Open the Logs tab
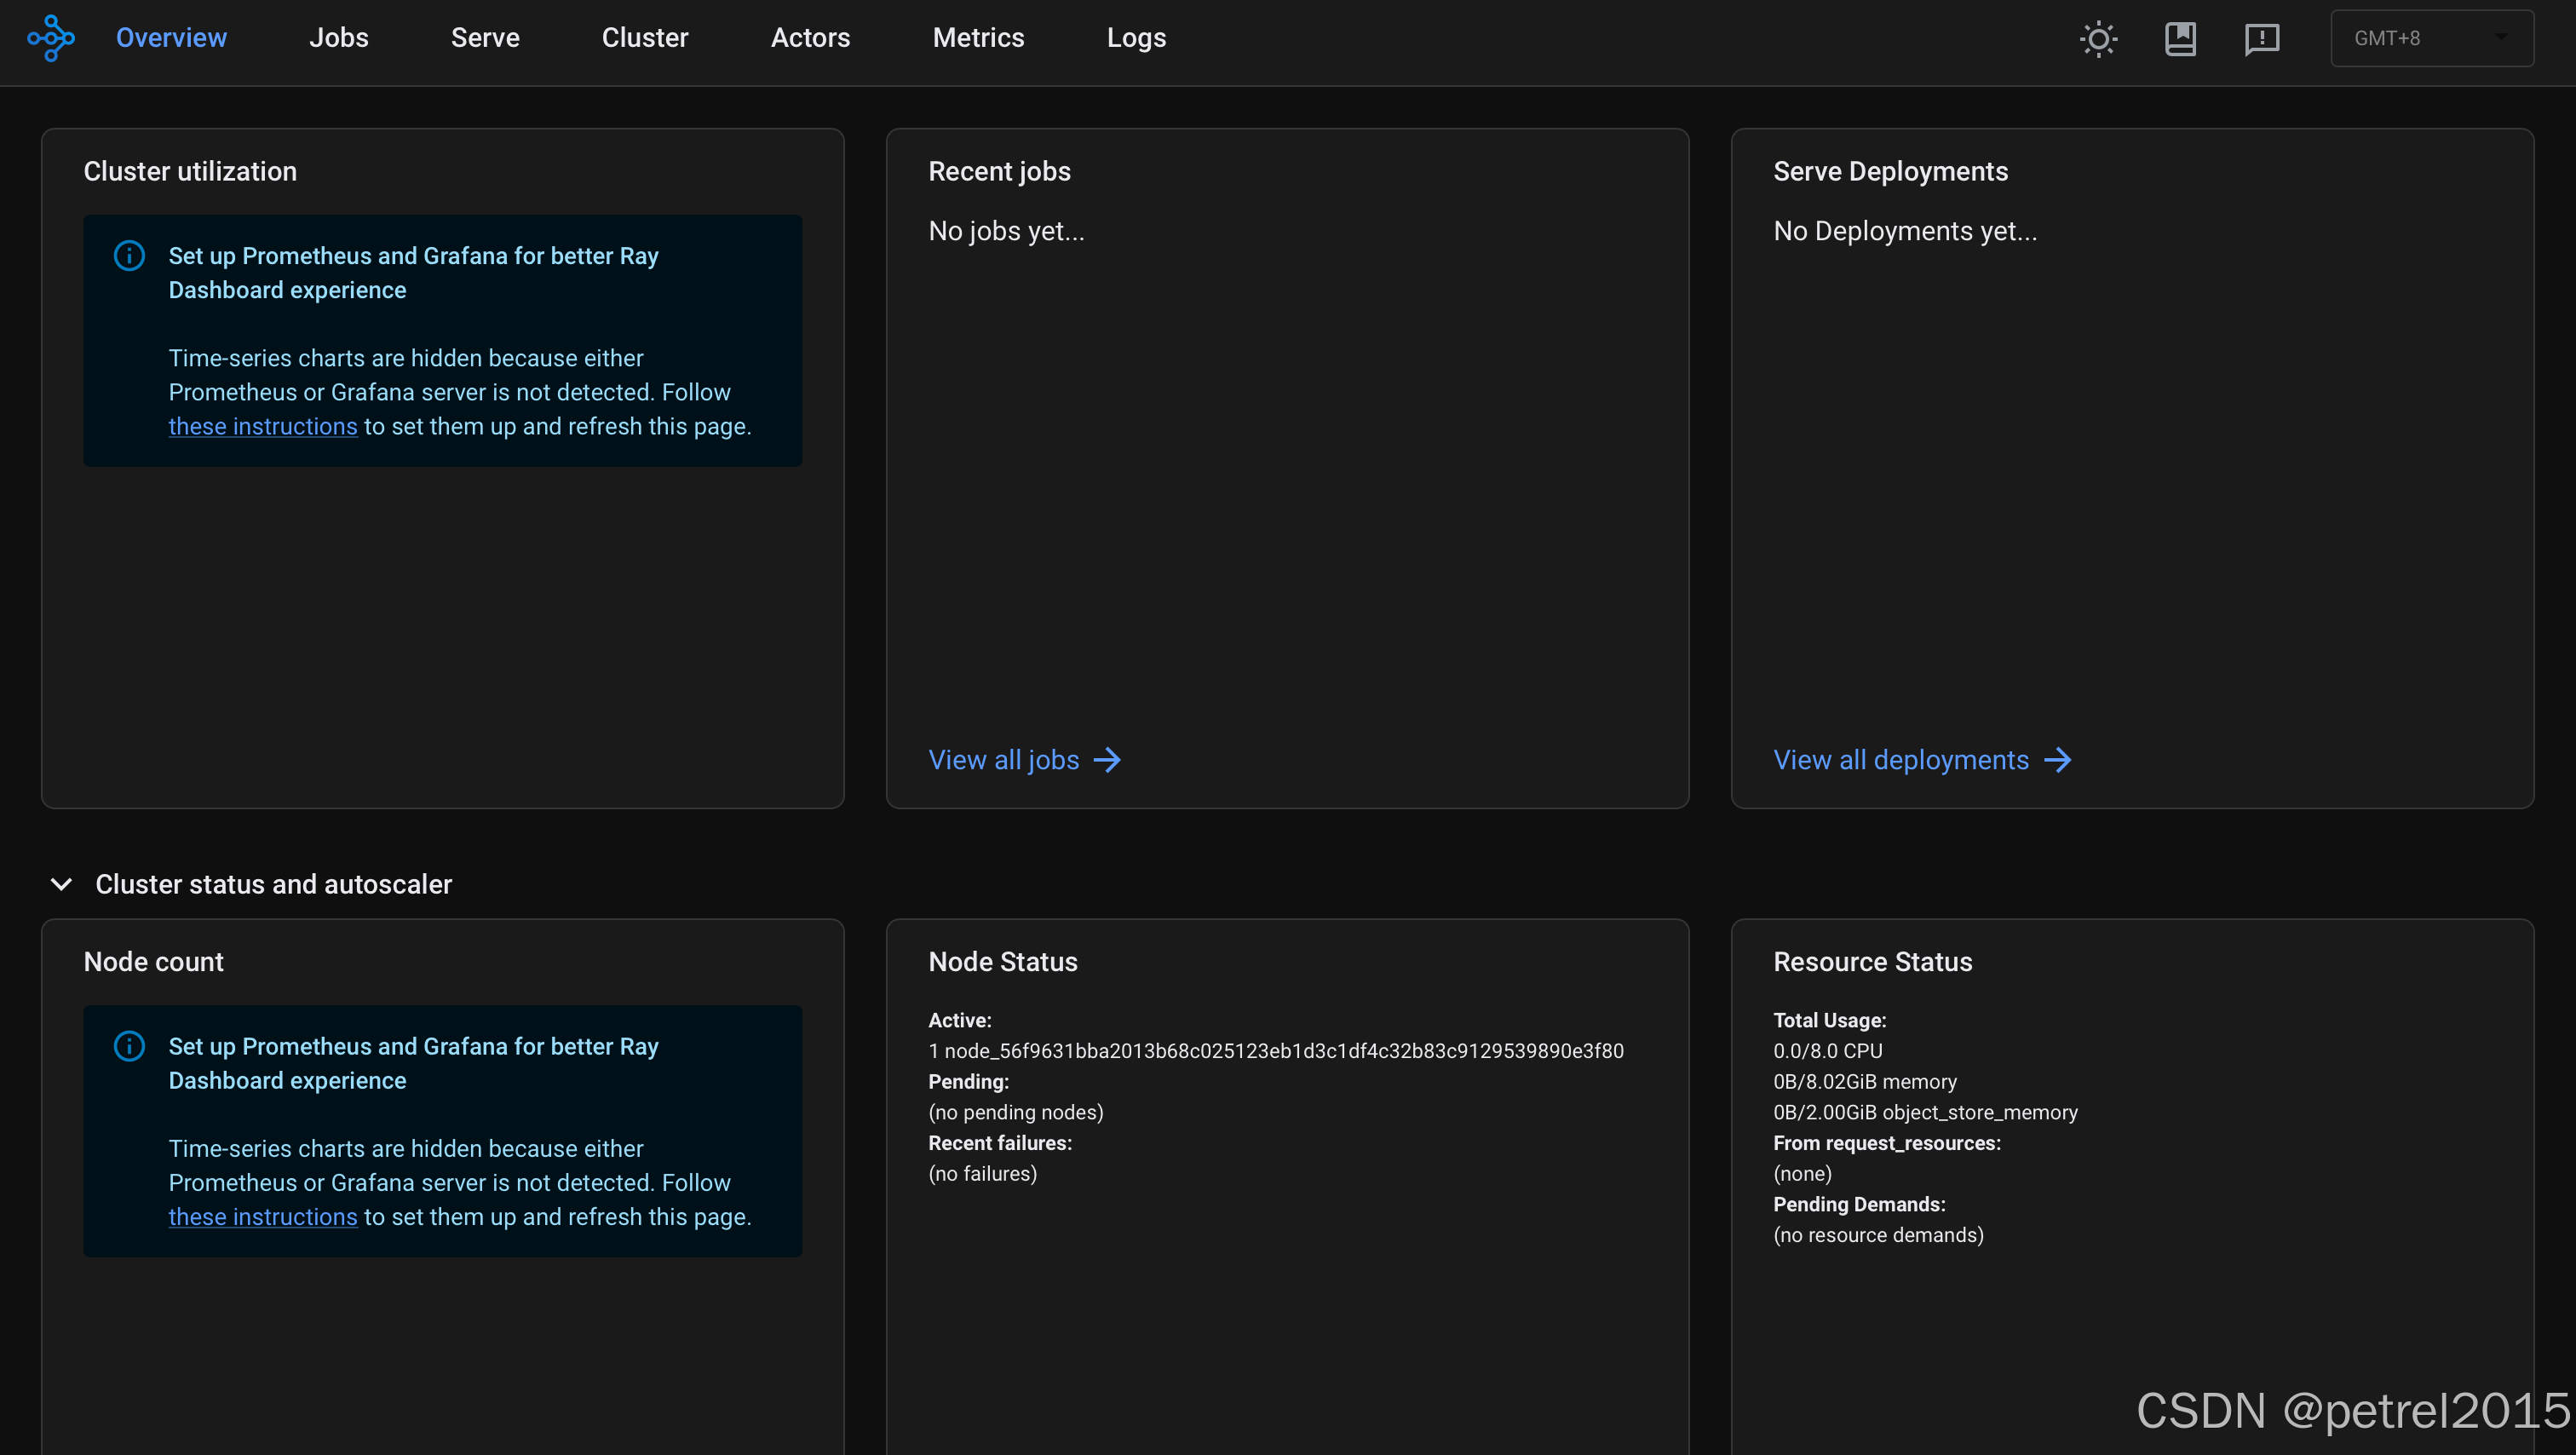Screen dimensions: 2576x1455 [x=1136, y=38]
